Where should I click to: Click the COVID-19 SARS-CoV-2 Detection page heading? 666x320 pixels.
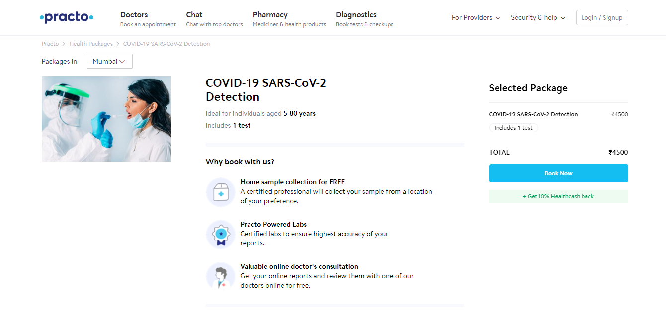pyautogui.click(x=266, y=90)
